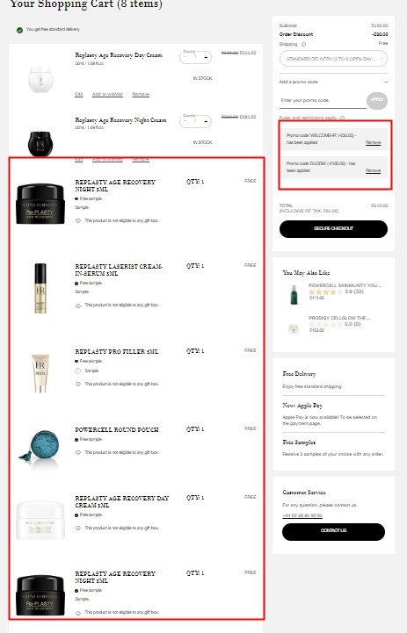Collapse the Add a promo code section
Viewport: 407px width, 633px height.
[386, 82]
